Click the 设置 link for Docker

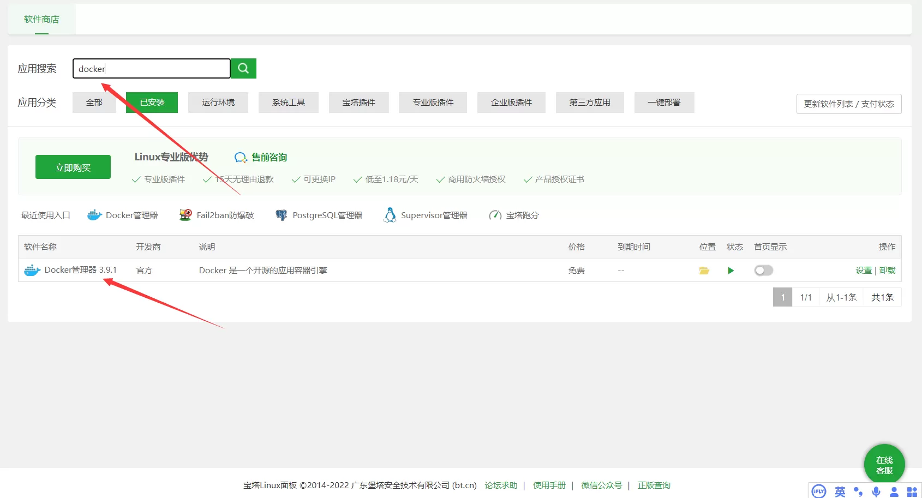[x=863, y=271]
